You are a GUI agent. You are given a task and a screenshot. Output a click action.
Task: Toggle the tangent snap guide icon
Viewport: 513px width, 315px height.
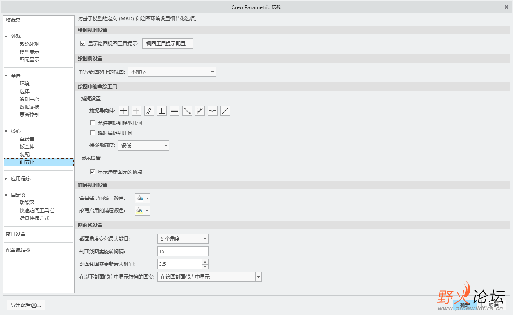(200, 111)
